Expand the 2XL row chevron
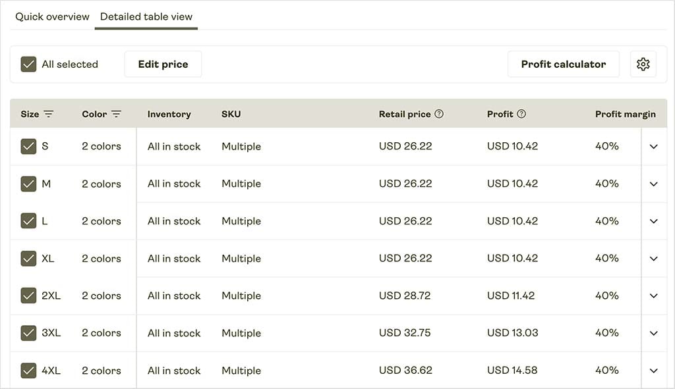This screenshot has width=675, height=389. (x=653, y=296)
